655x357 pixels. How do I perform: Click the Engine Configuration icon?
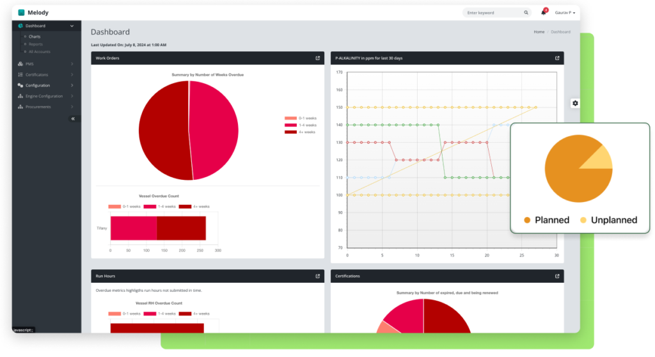tap(20, 96)
